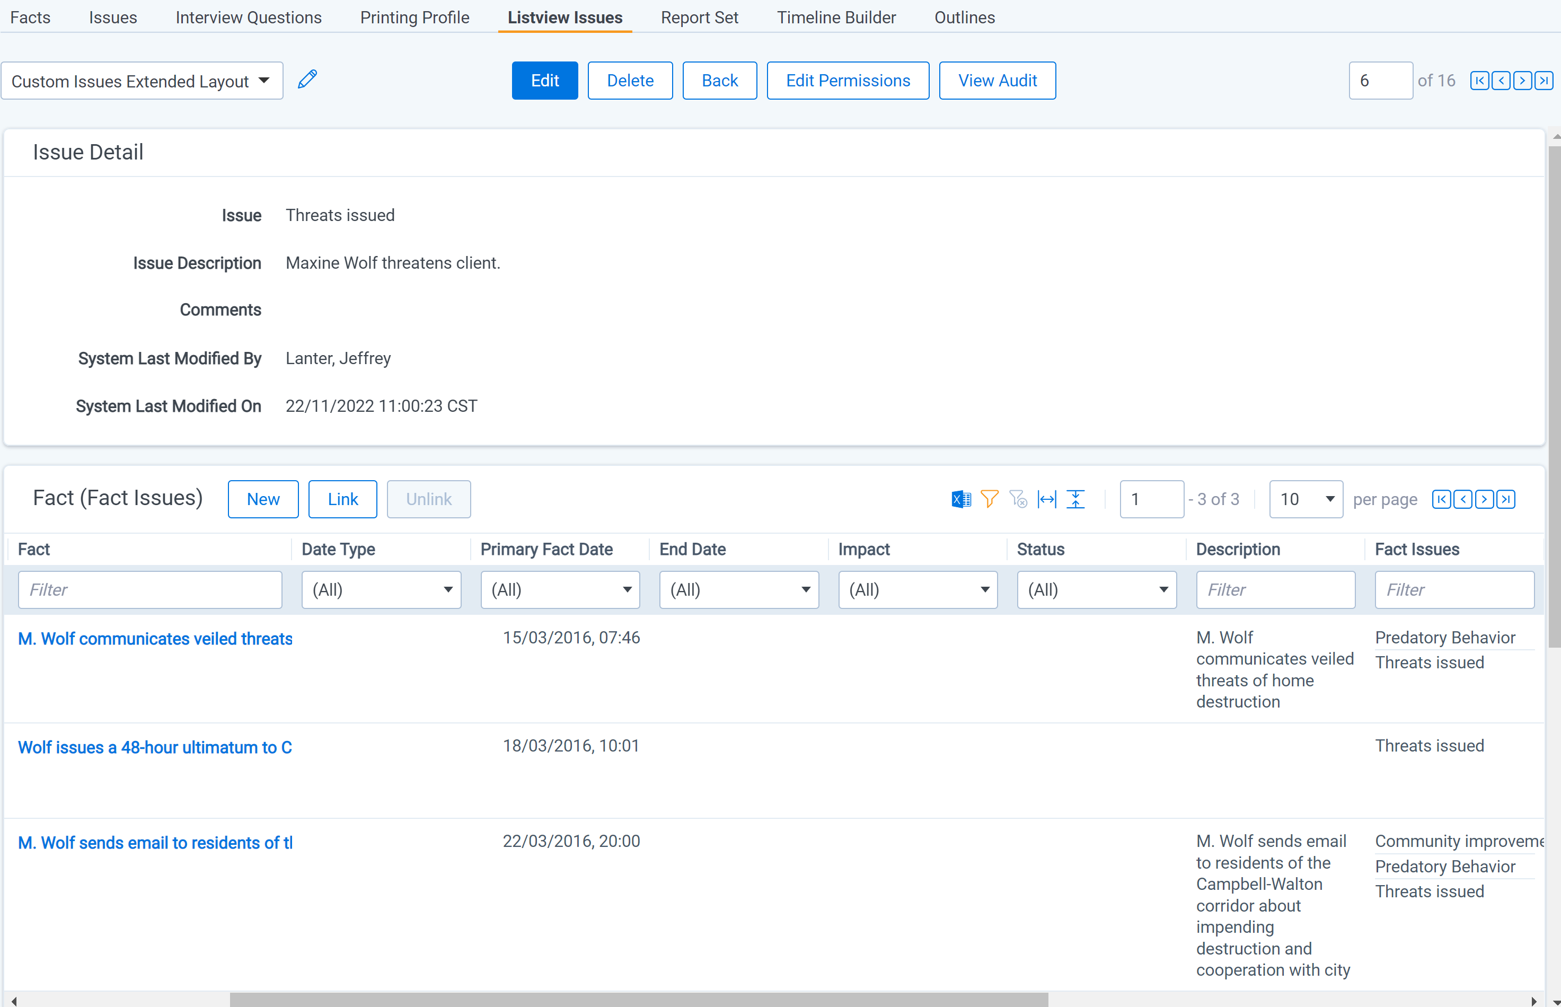
Task: Go to previous page of fact list
Action: click(1463, 500)
